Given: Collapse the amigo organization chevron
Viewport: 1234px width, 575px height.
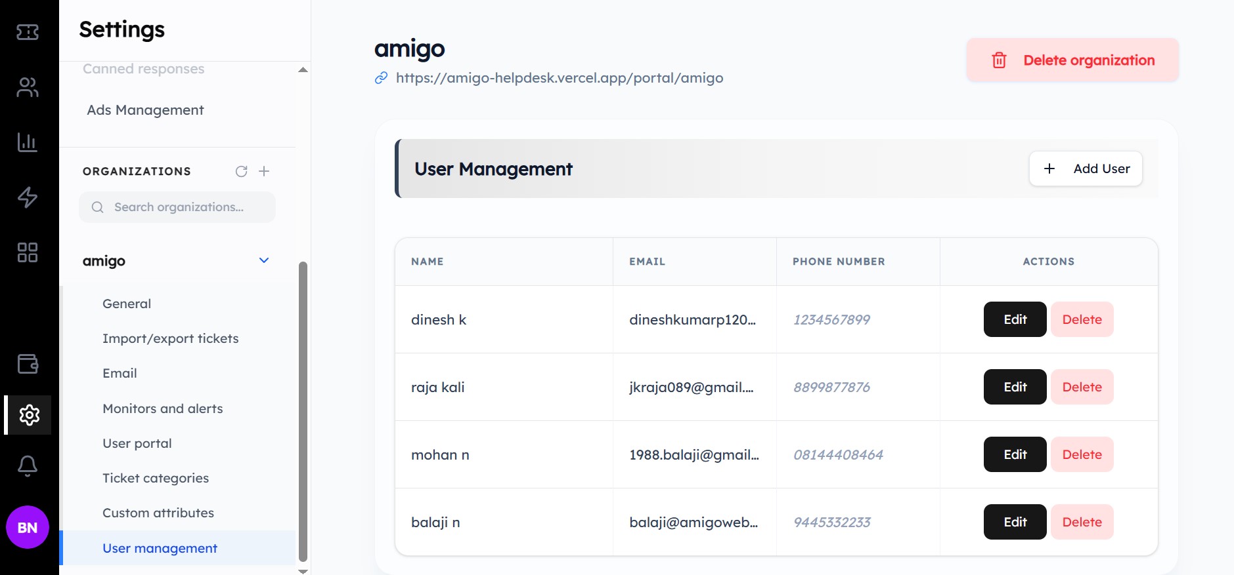Looking at the screenshot, I should (x=264, y=260).
